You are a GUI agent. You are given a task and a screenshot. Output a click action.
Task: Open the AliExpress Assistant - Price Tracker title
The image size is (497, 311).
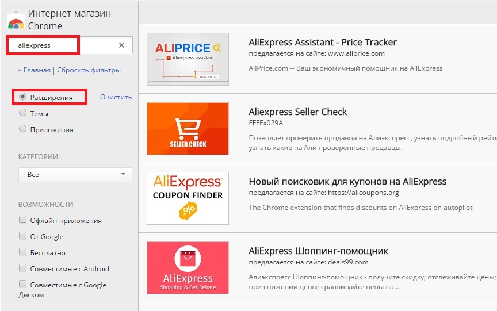[323, 42]
